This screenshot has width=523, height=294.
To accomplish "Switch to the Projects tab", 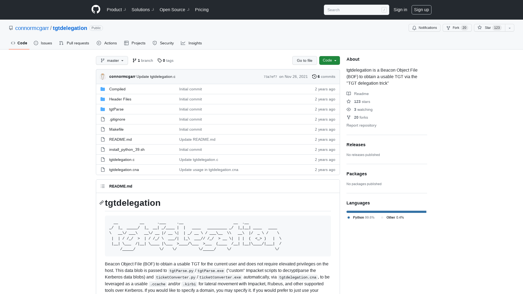I will (x=135, y=43).
